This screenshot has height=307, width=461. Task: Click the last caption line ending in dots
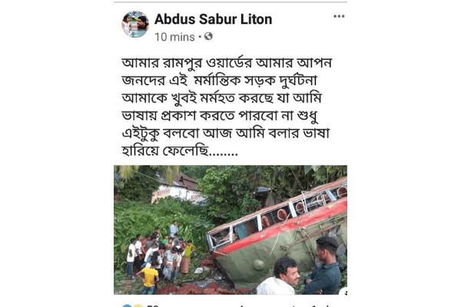tap(180, 150)
